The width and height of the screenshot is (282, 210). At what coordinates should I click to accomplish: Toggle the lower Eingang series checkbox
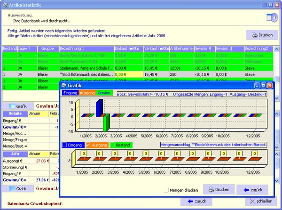pyautogui.click(x=66, y=145)
